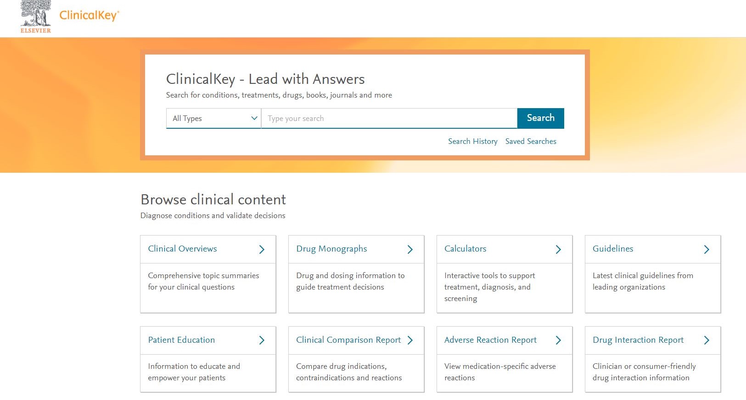Open Saved Searches link
746x400 pixels.
point(531,142)
